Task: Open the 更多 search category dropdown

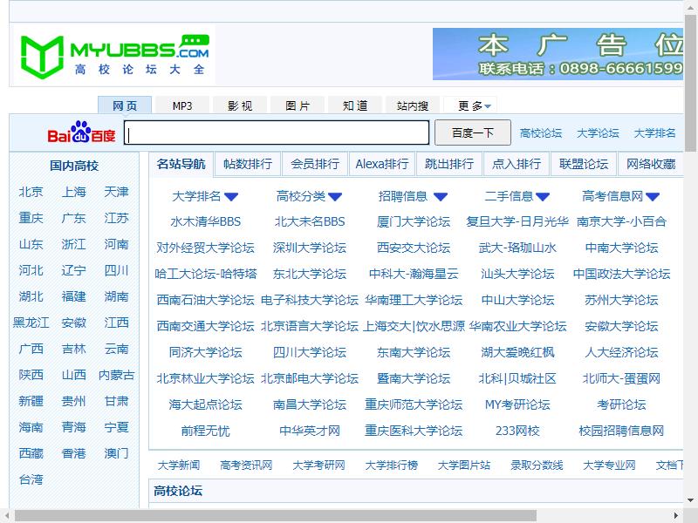Action: [x=470, y=105]
